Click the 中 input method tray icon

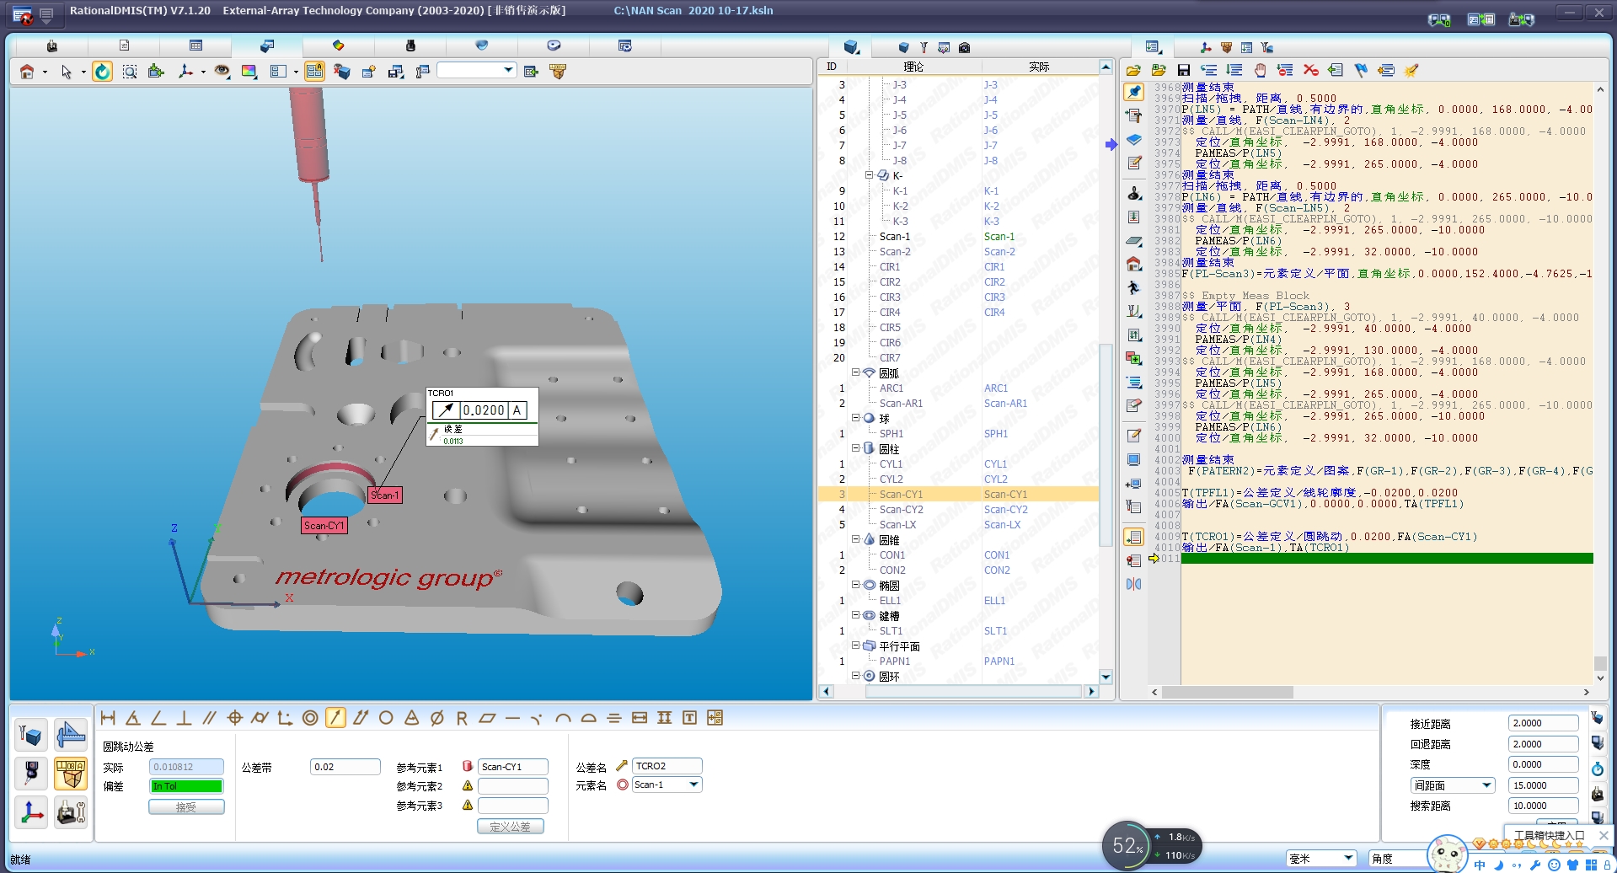click(x=1480, y=865)
